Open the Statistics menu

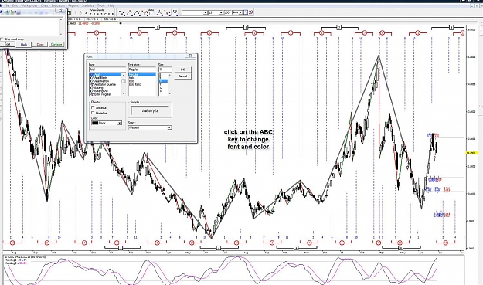[88, 6]
